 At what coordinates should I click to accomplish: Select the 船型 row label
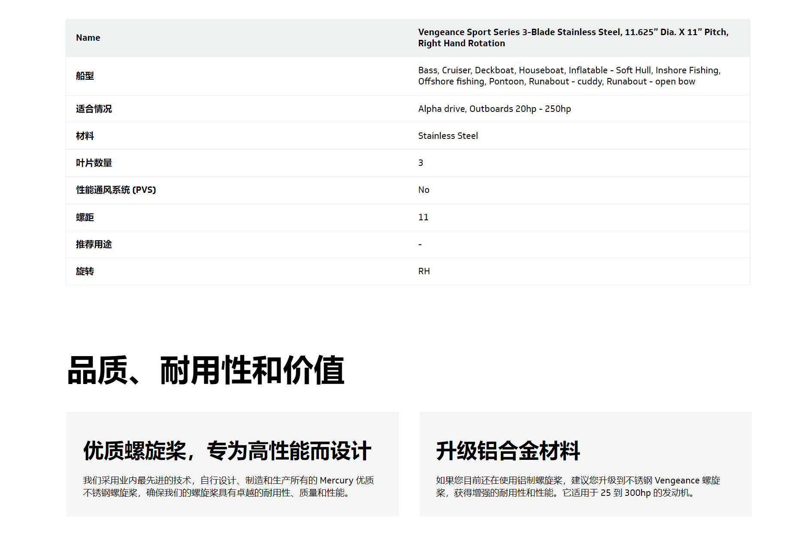click(85, 76)
